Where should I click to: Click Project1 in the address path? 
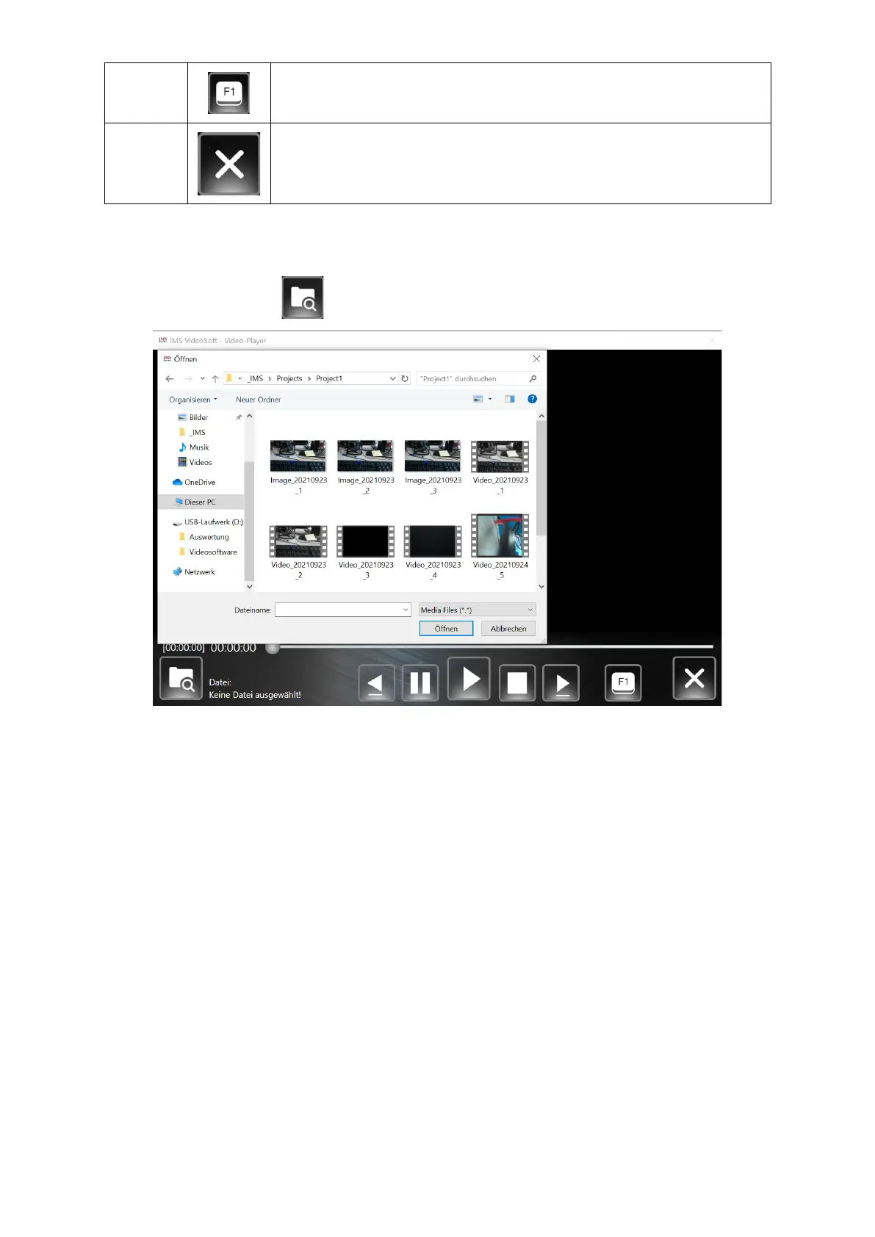tap(329, 379)
